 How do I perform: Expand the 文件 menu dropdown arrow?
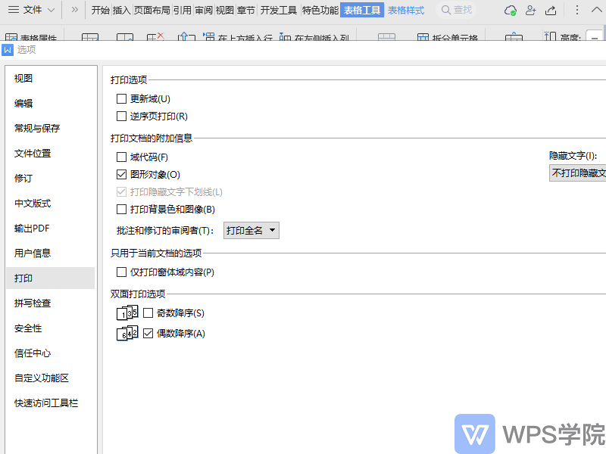tap(51, 10)
